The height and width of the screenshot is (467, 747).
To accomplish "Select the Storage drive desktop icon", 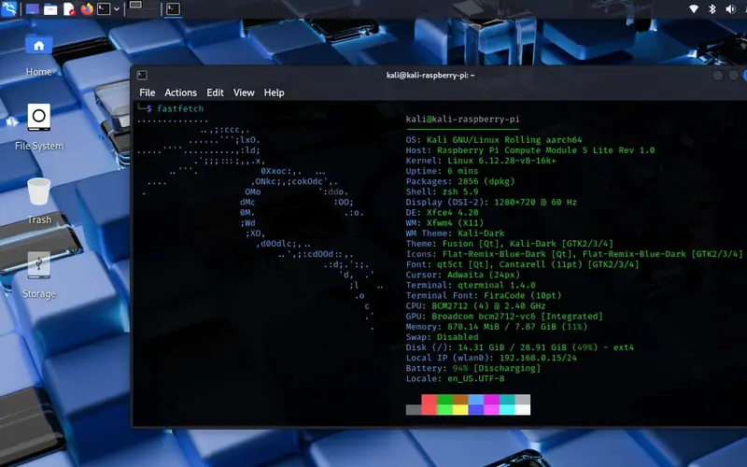I will [38, 276].
